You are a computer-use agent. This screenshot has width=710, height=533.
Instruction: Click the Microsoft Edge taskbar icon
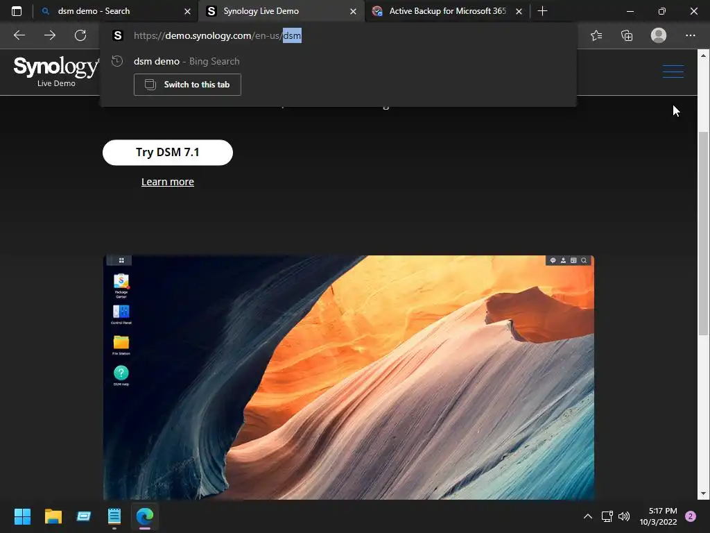(145, 516)
